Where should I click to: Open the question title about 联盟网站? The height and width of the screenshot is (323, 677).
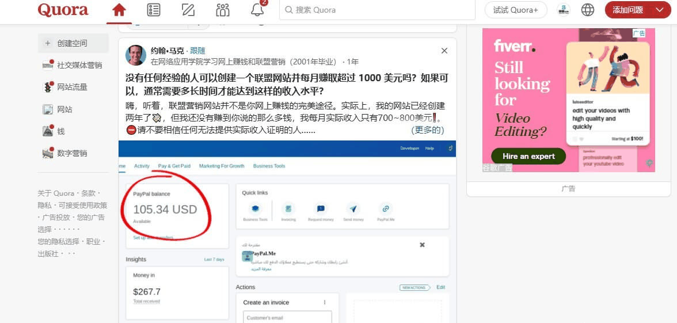tap(287, 85)
